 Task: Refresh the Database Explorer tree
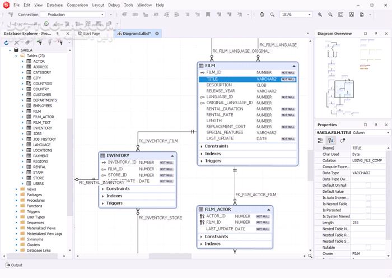click(x=7, y=43)
